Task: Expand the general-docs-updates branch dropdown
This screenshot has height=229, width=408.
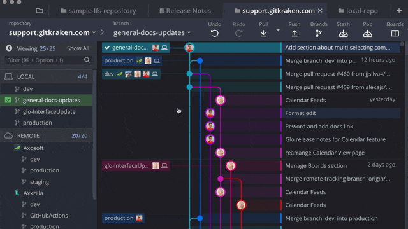Action: point(152,32)
